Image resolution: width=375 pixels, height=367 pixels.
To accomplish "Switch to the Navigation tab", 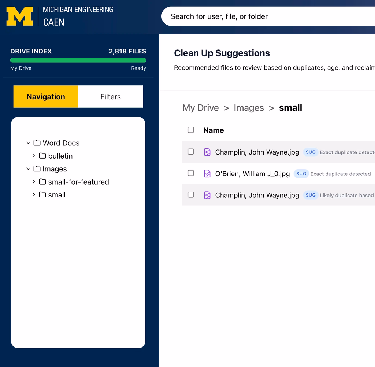I will point(46,96).
